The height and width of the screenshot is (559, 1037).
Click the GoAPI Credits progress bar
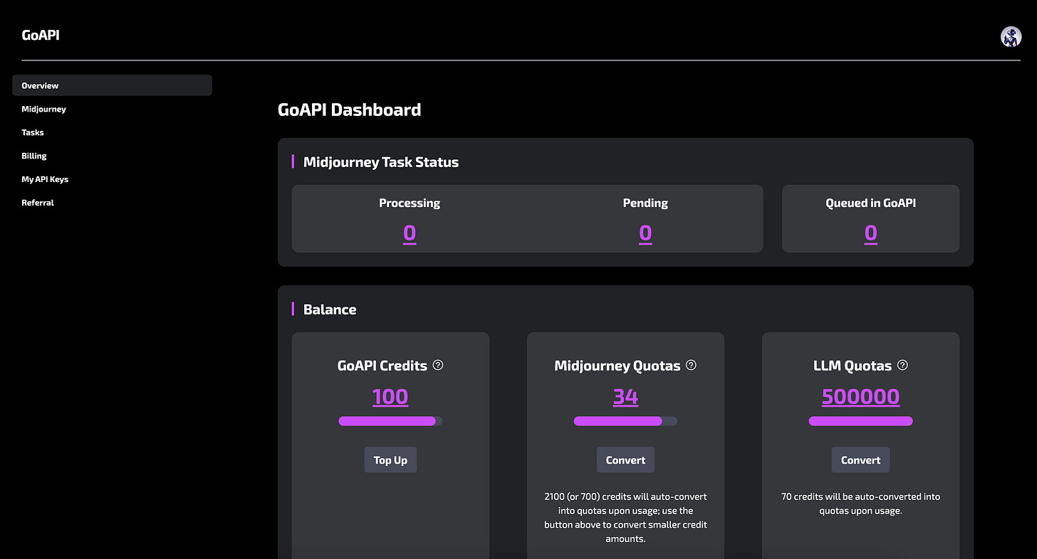coord(390,421)
